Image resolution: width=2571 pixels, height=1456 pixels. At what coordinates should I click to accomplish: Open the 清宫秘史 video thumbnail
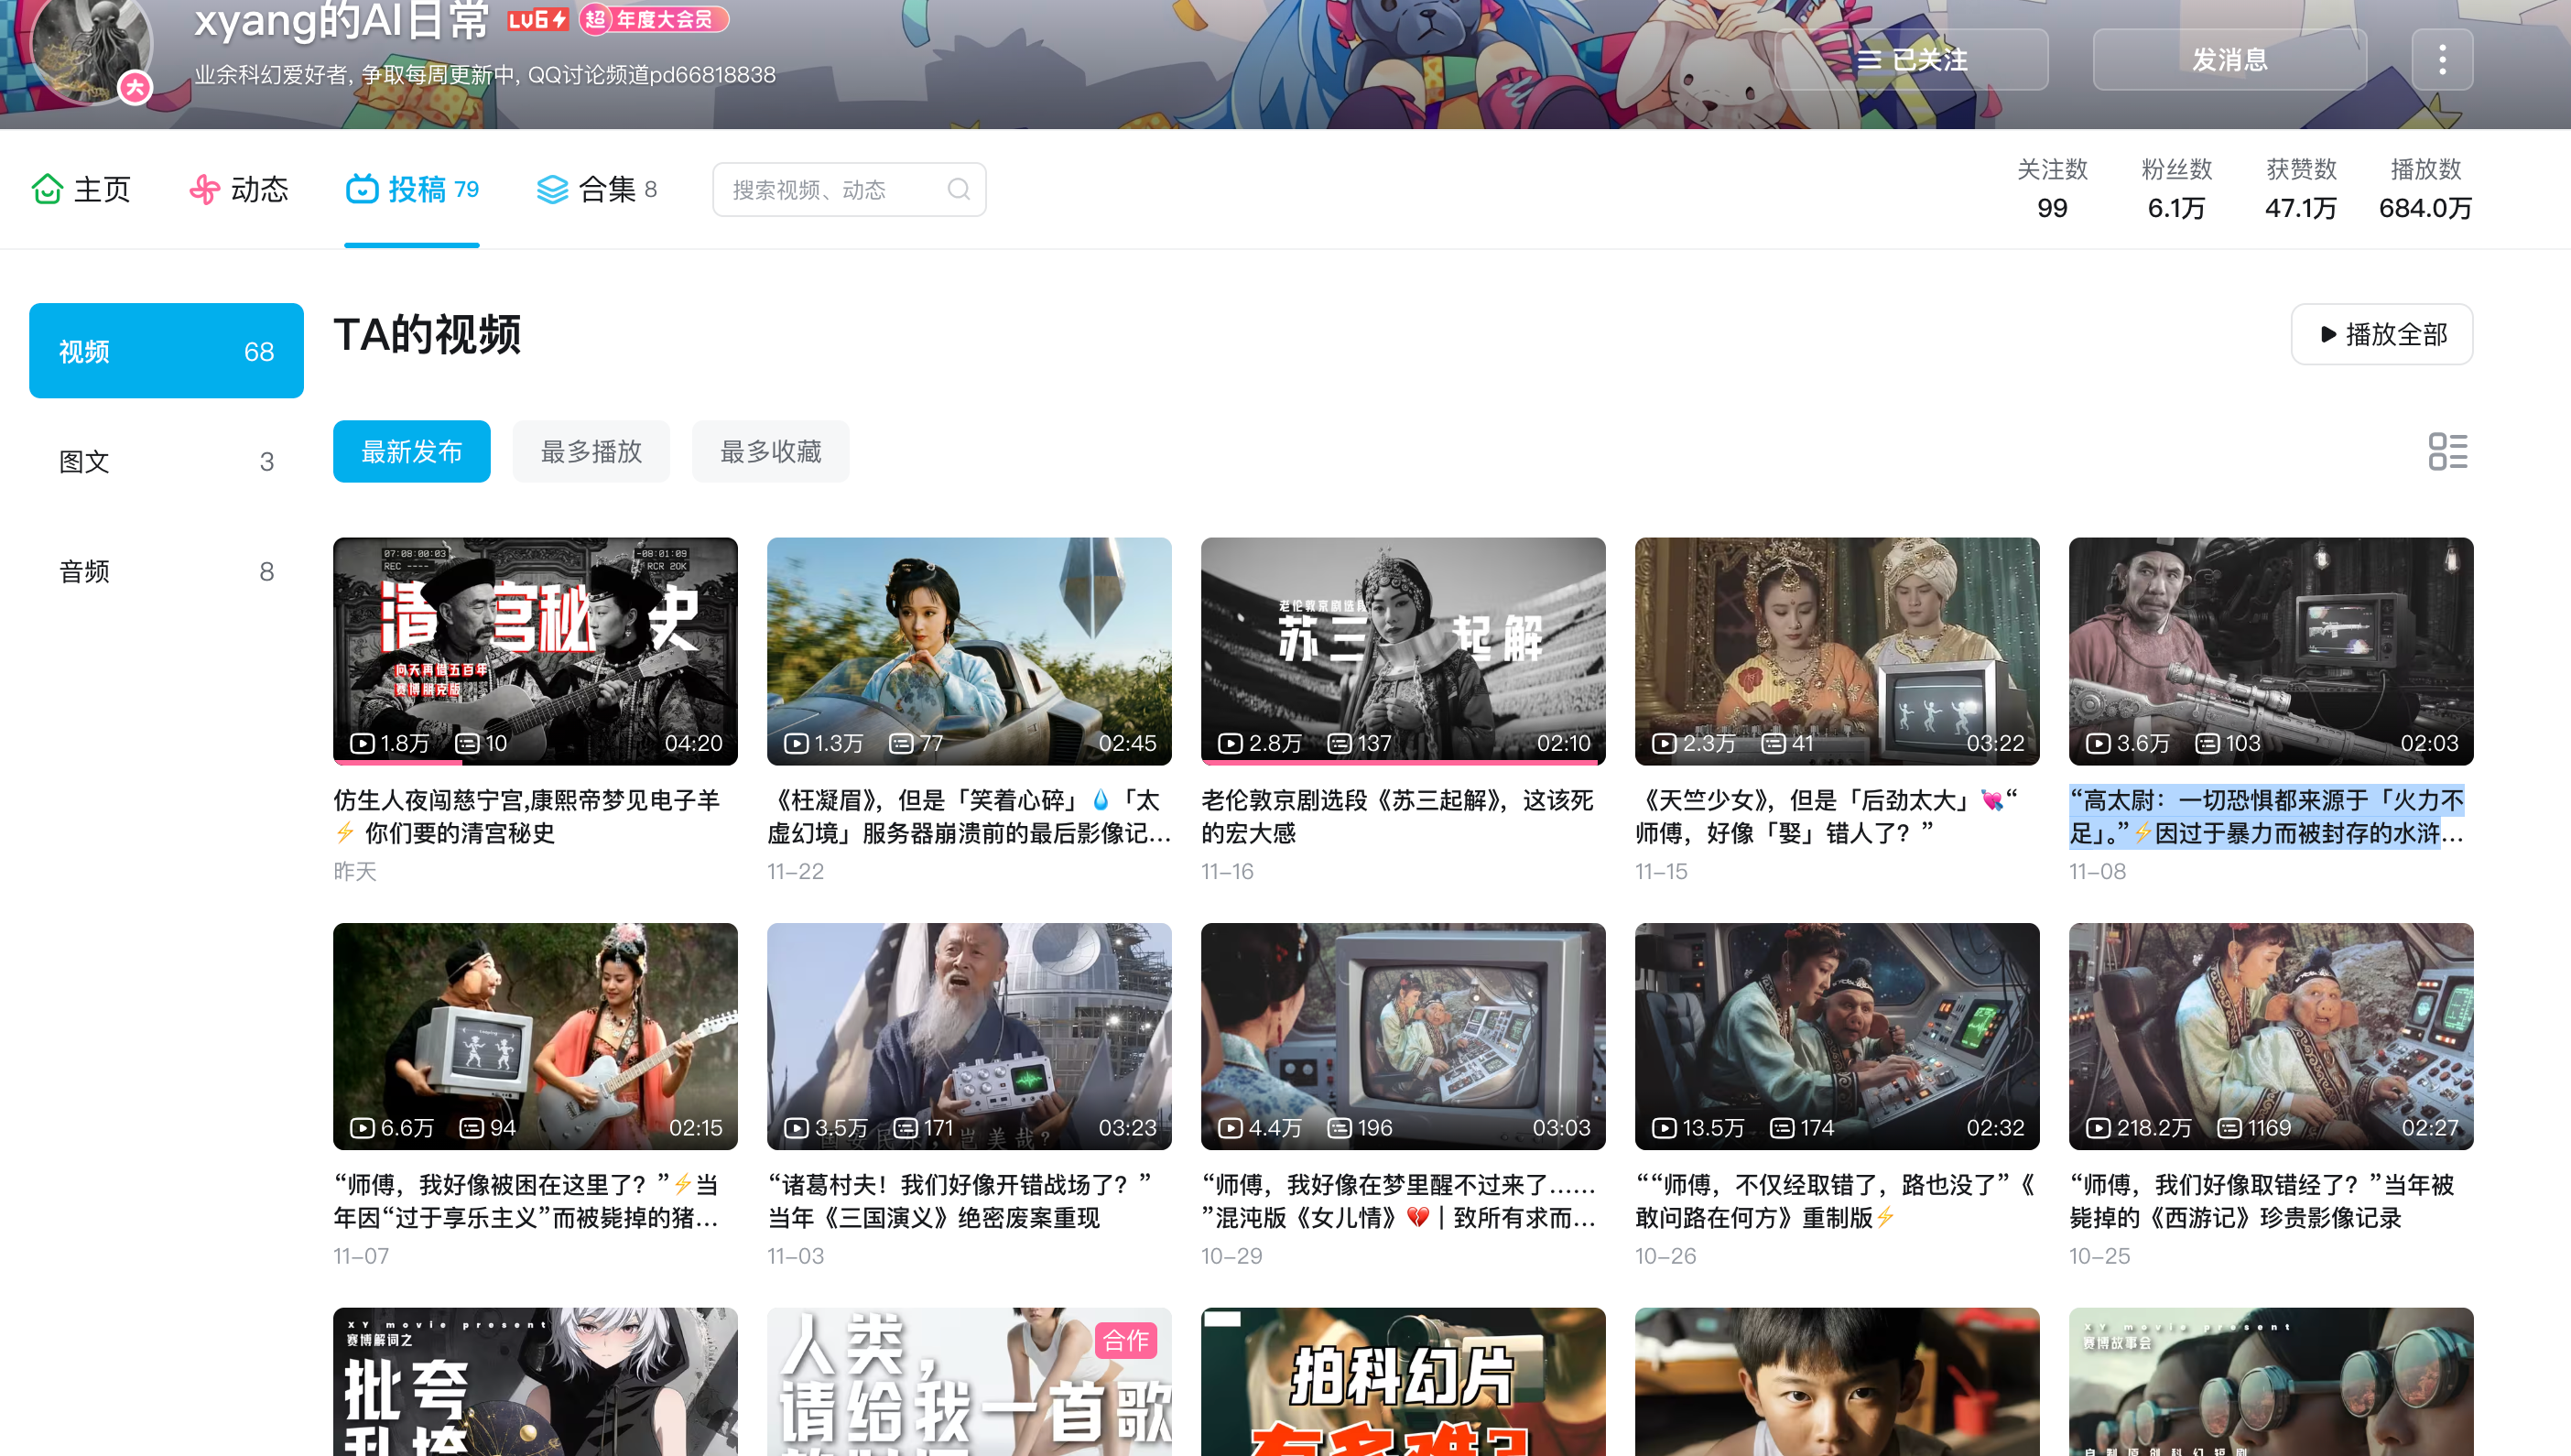(535, 651)
